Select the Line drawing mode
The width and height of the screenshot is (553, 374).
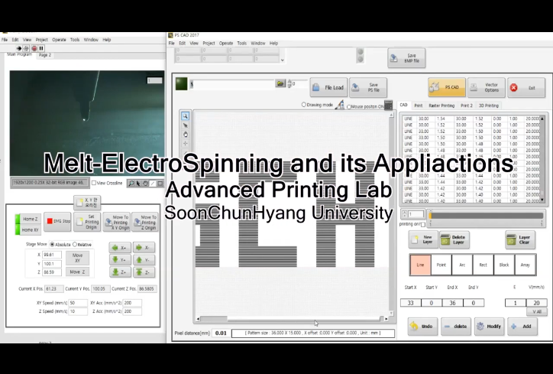coord(420,265)
